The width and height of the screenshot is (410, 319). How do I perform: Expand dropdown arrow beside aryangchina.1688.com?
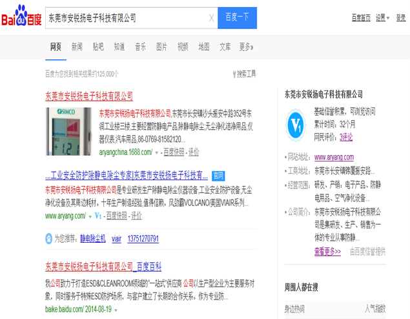point(157,152)
